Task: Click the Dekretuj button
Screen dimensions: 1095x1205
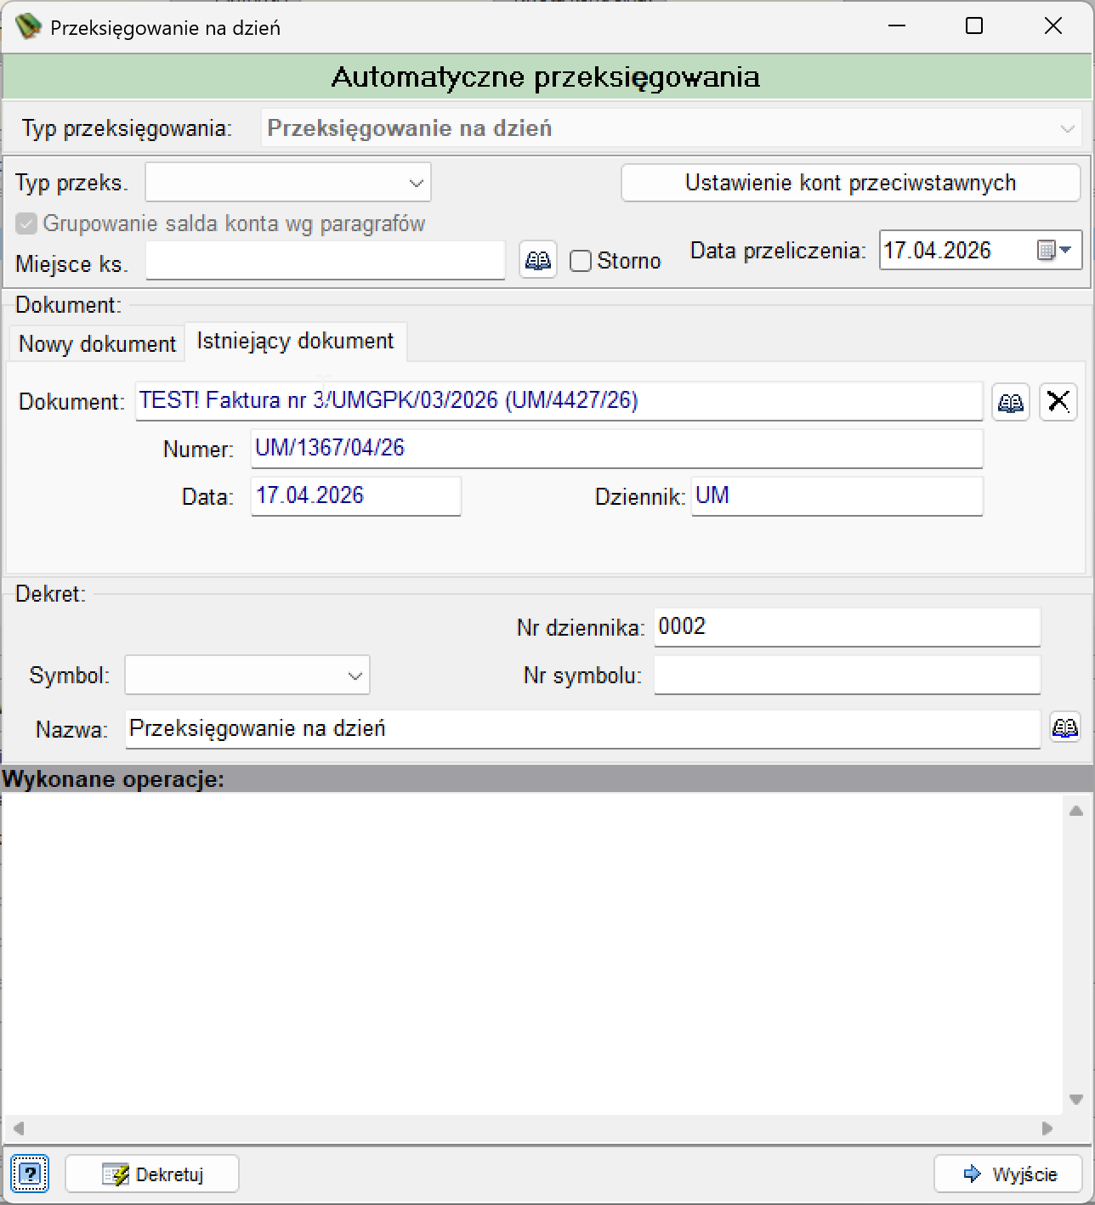Action: pos(152,1174)
